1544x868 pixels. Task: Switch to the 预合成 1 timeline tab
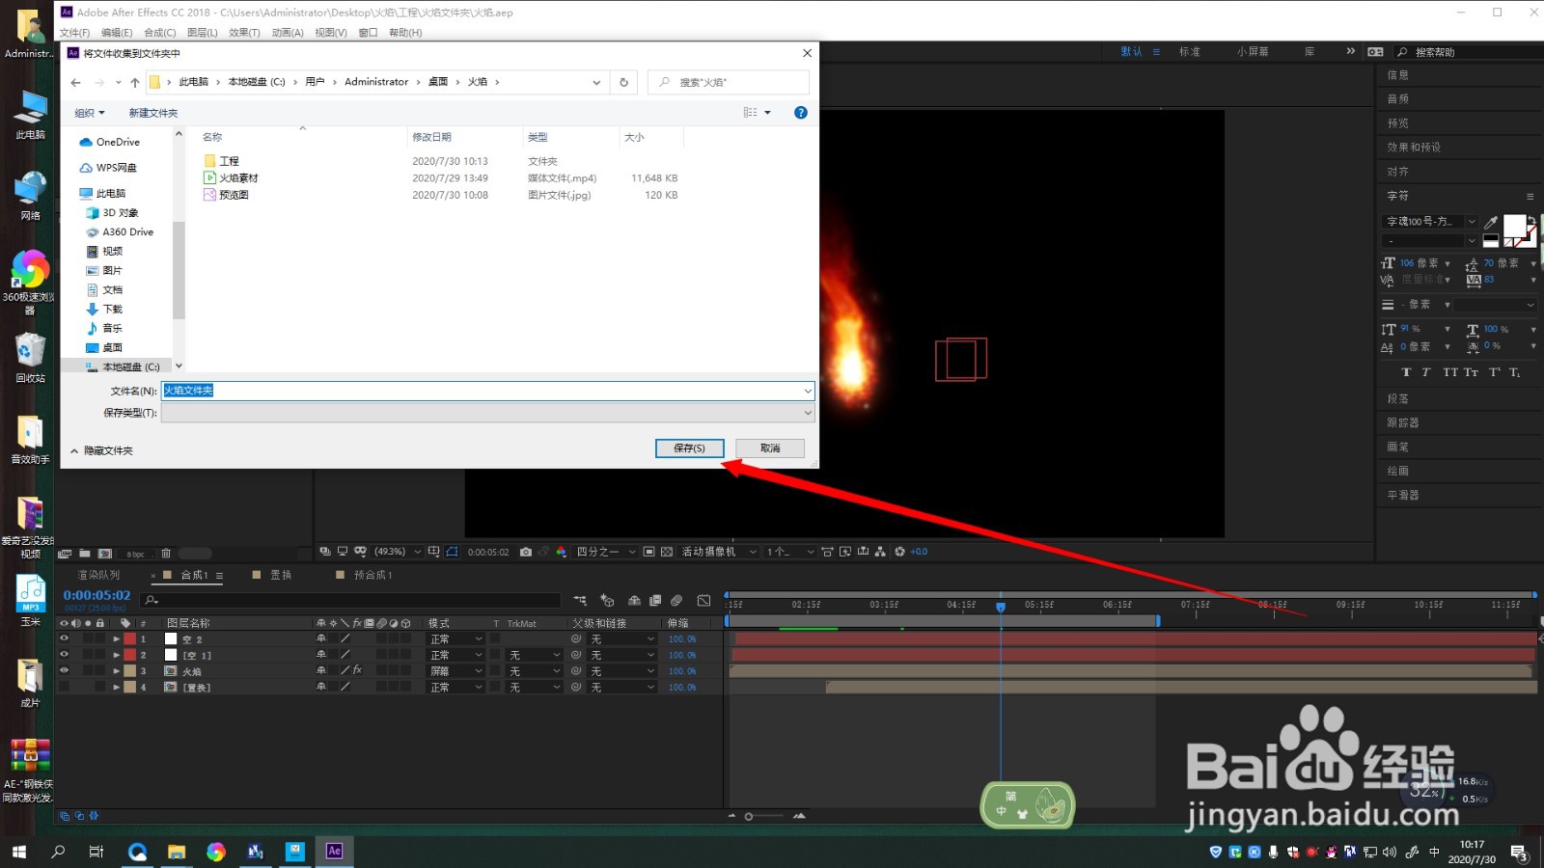coord(372,575)
